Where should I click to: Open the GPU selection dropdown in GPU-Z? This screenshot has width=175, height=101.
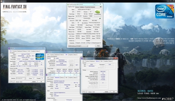coord(78,46)
